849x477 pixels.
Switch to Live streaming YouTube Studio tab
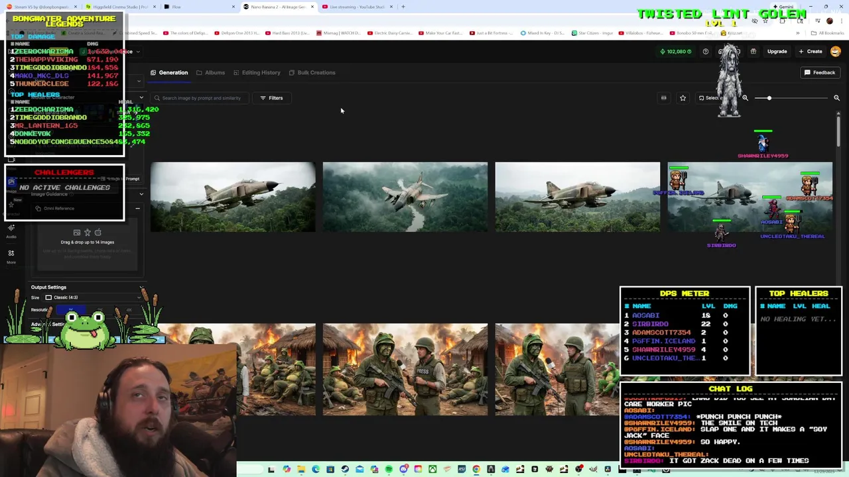point(357,7)
